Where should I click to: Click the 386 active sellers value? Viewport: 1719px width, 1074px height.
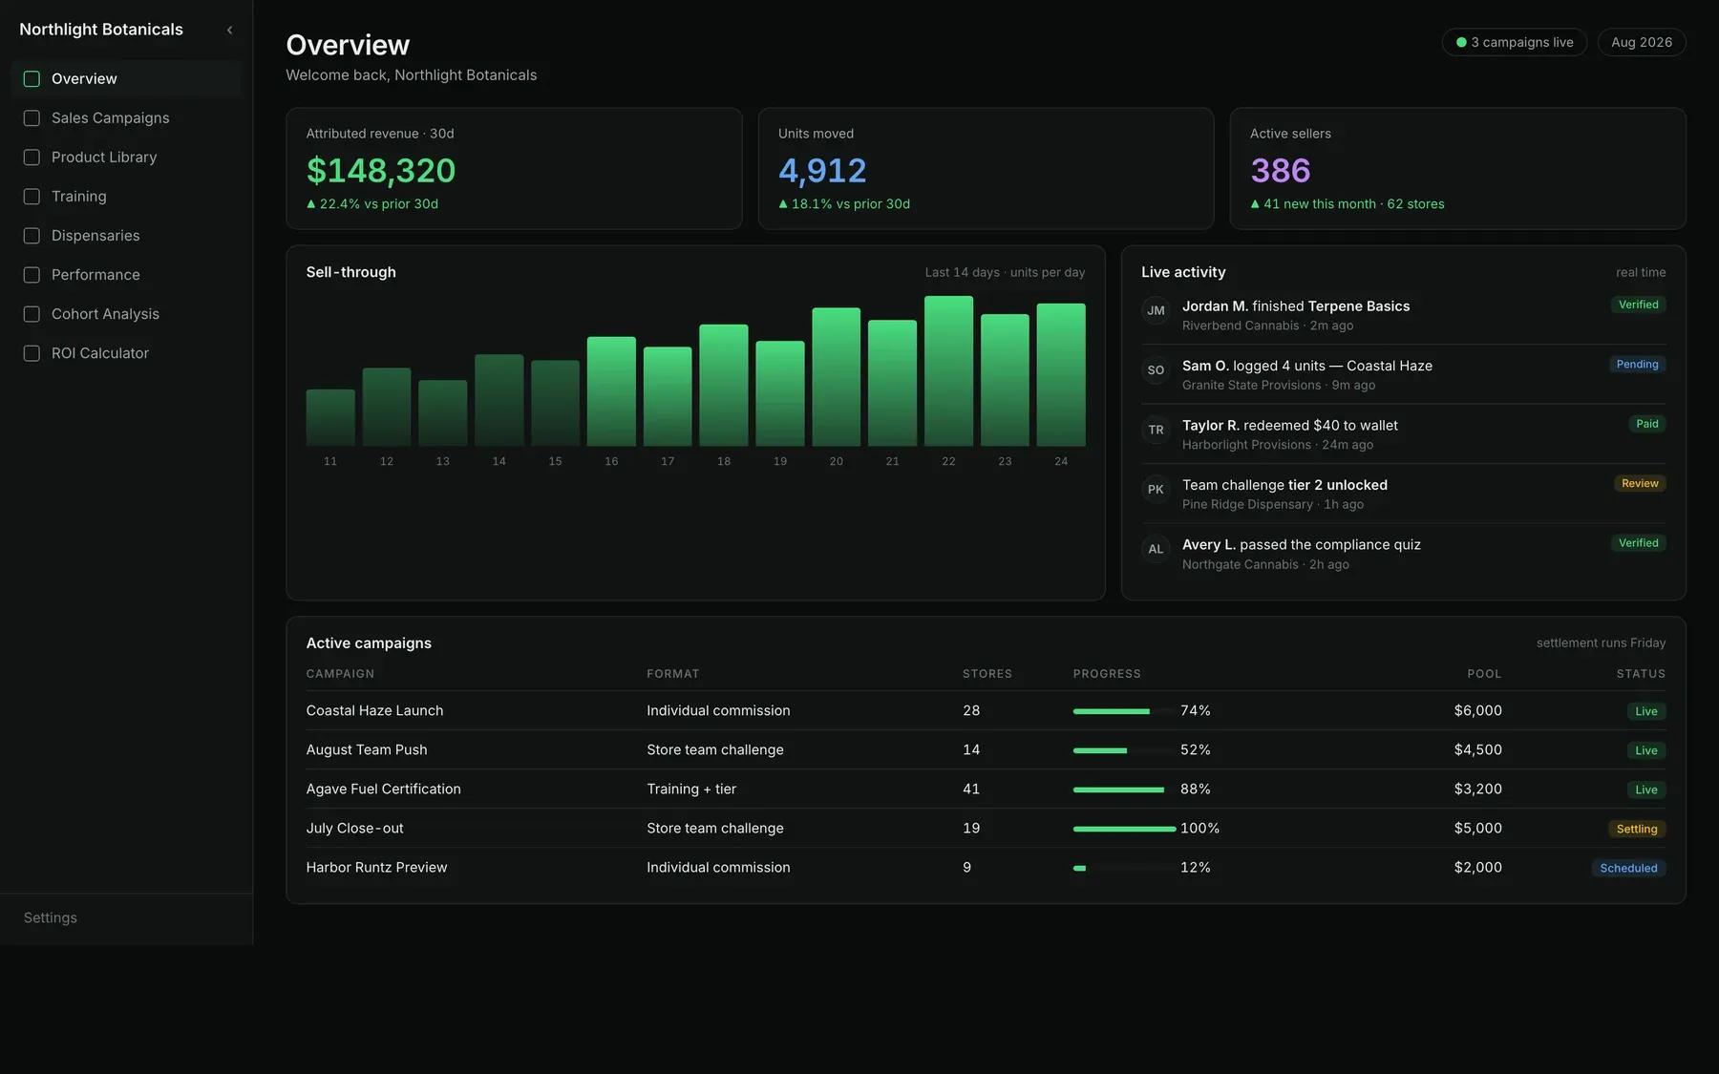coord(1281,171)
